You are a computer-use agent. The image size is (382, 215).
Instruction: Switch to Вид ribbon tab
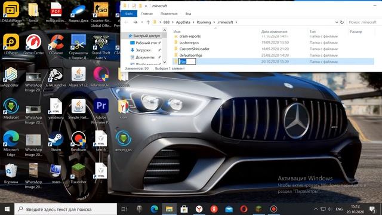point(189,14)
